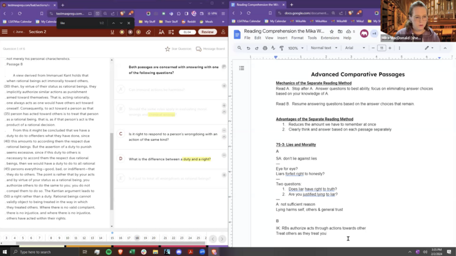The image size is (456, 256).
Task: Click the undo arrow in Docs toolbar
Action: (x=249, y=48)
